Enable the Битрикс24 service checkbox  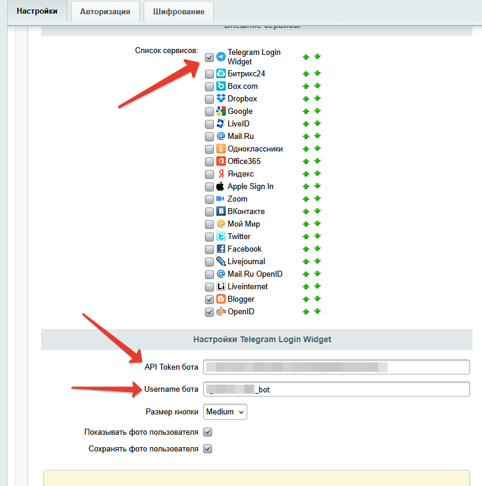point(209,74)
